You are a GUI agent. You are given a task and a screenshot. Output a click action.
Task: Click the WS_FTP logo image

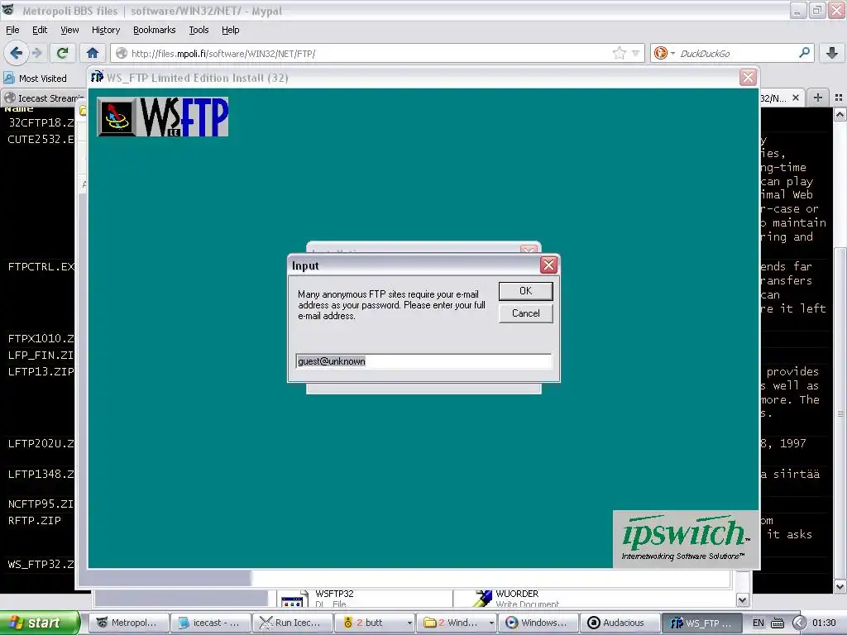click(x=163, y=117)
